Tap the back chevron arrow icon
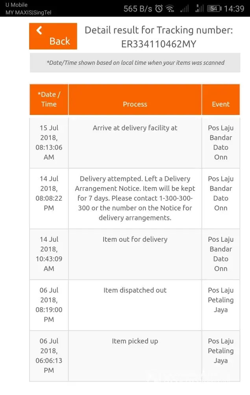Image resolution: width=250 pixels, height=395 pixels. (x=39, y=30)
